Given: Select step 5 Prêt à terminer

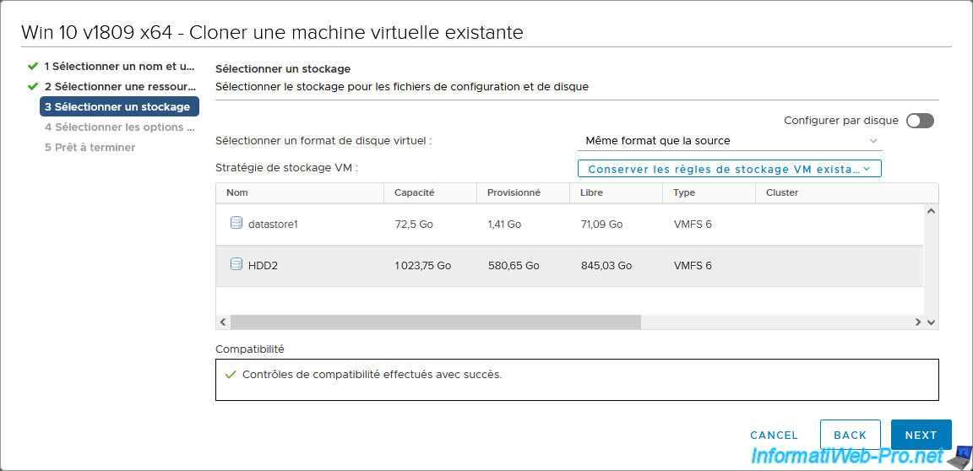Looking at the screenshot, I should click(90, 148).
